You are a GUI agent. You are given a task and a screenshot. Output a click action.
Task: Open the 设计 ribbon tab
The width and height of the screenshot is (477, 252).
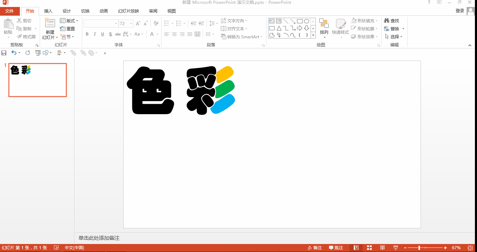click(x=67, y=11)
